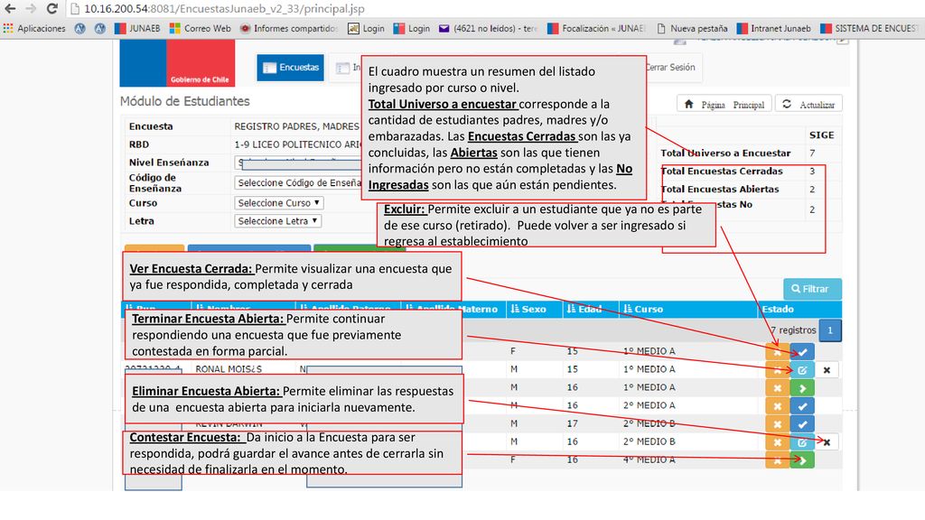View closed survey of age 17 student in 2° MEDIO B

coord(802,424)
